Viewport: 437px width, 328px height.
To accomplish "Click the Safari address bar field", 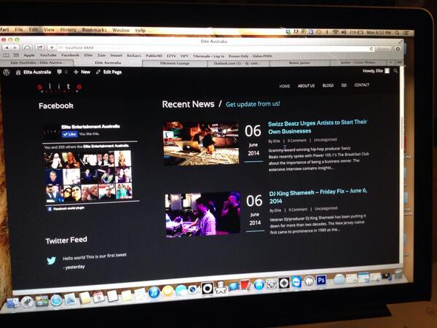I will 216,48.
